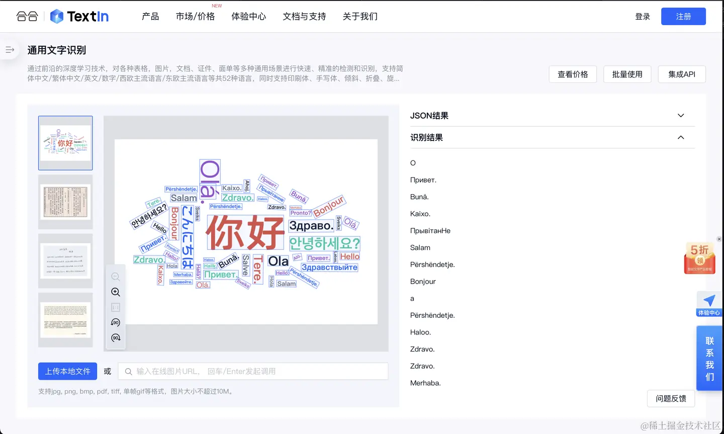Toggle the sidebar menu collapse icon

[x=10, y=50]
